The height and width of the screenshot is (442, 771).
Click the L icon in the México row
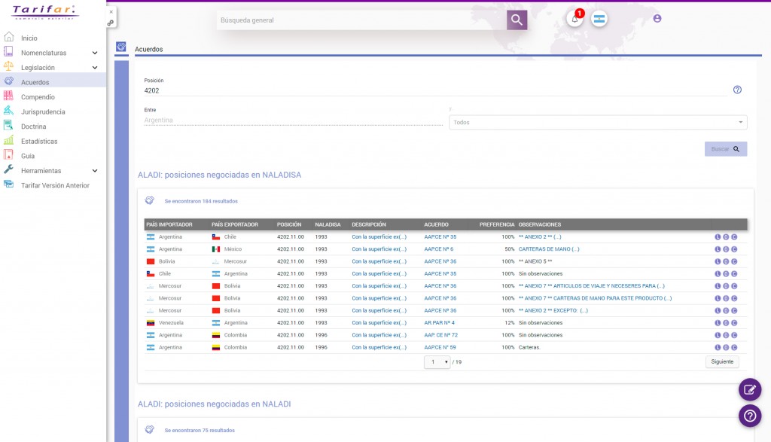(x=718, y=249)
